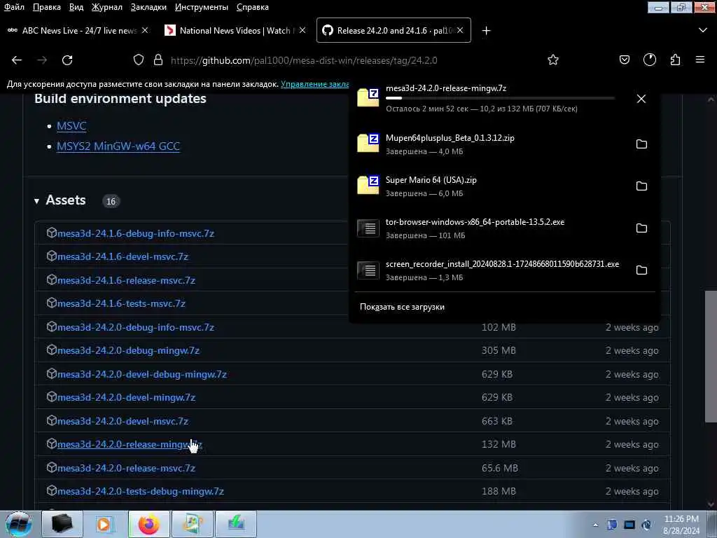Close the ABC News Live tab
717x538 pixels.
click(x=145, y=30)
